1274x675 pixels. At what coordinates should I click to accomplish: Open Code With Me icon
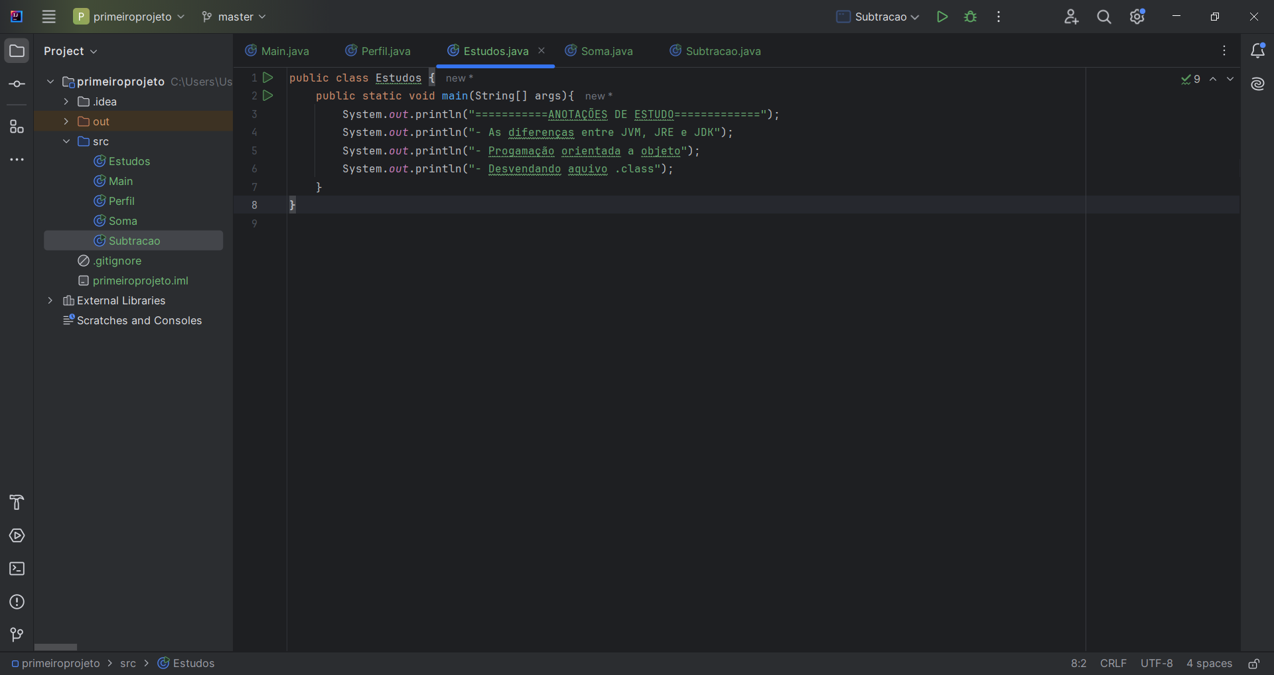(x=1071, y=17)
